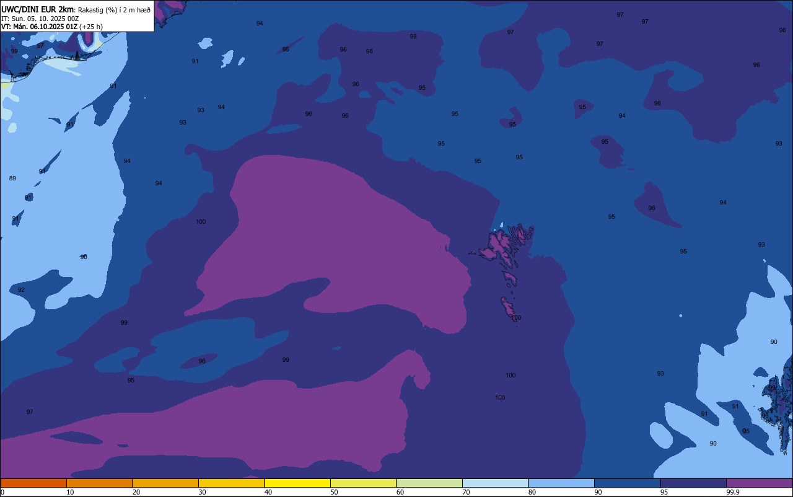The image size is (793, 497).
Task: Click the '92' humidity value on map
Action: (21, 290)
